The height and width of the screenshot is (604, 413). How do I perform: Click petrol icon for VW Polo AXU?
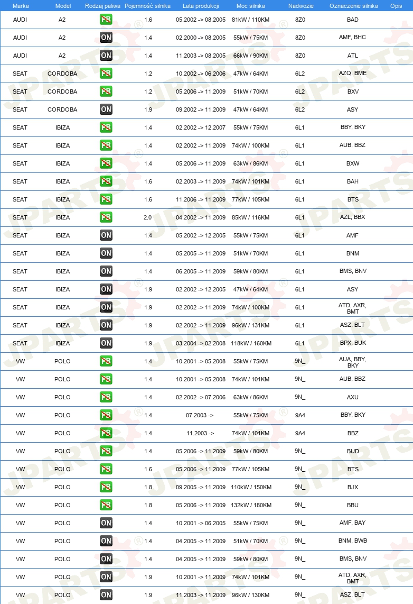[x=106, y=397]
